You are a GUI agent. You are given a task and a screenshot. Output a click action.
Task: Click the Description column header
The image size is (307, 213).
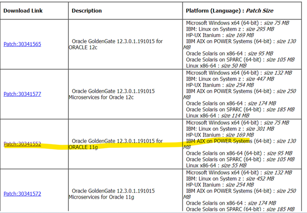87,10
